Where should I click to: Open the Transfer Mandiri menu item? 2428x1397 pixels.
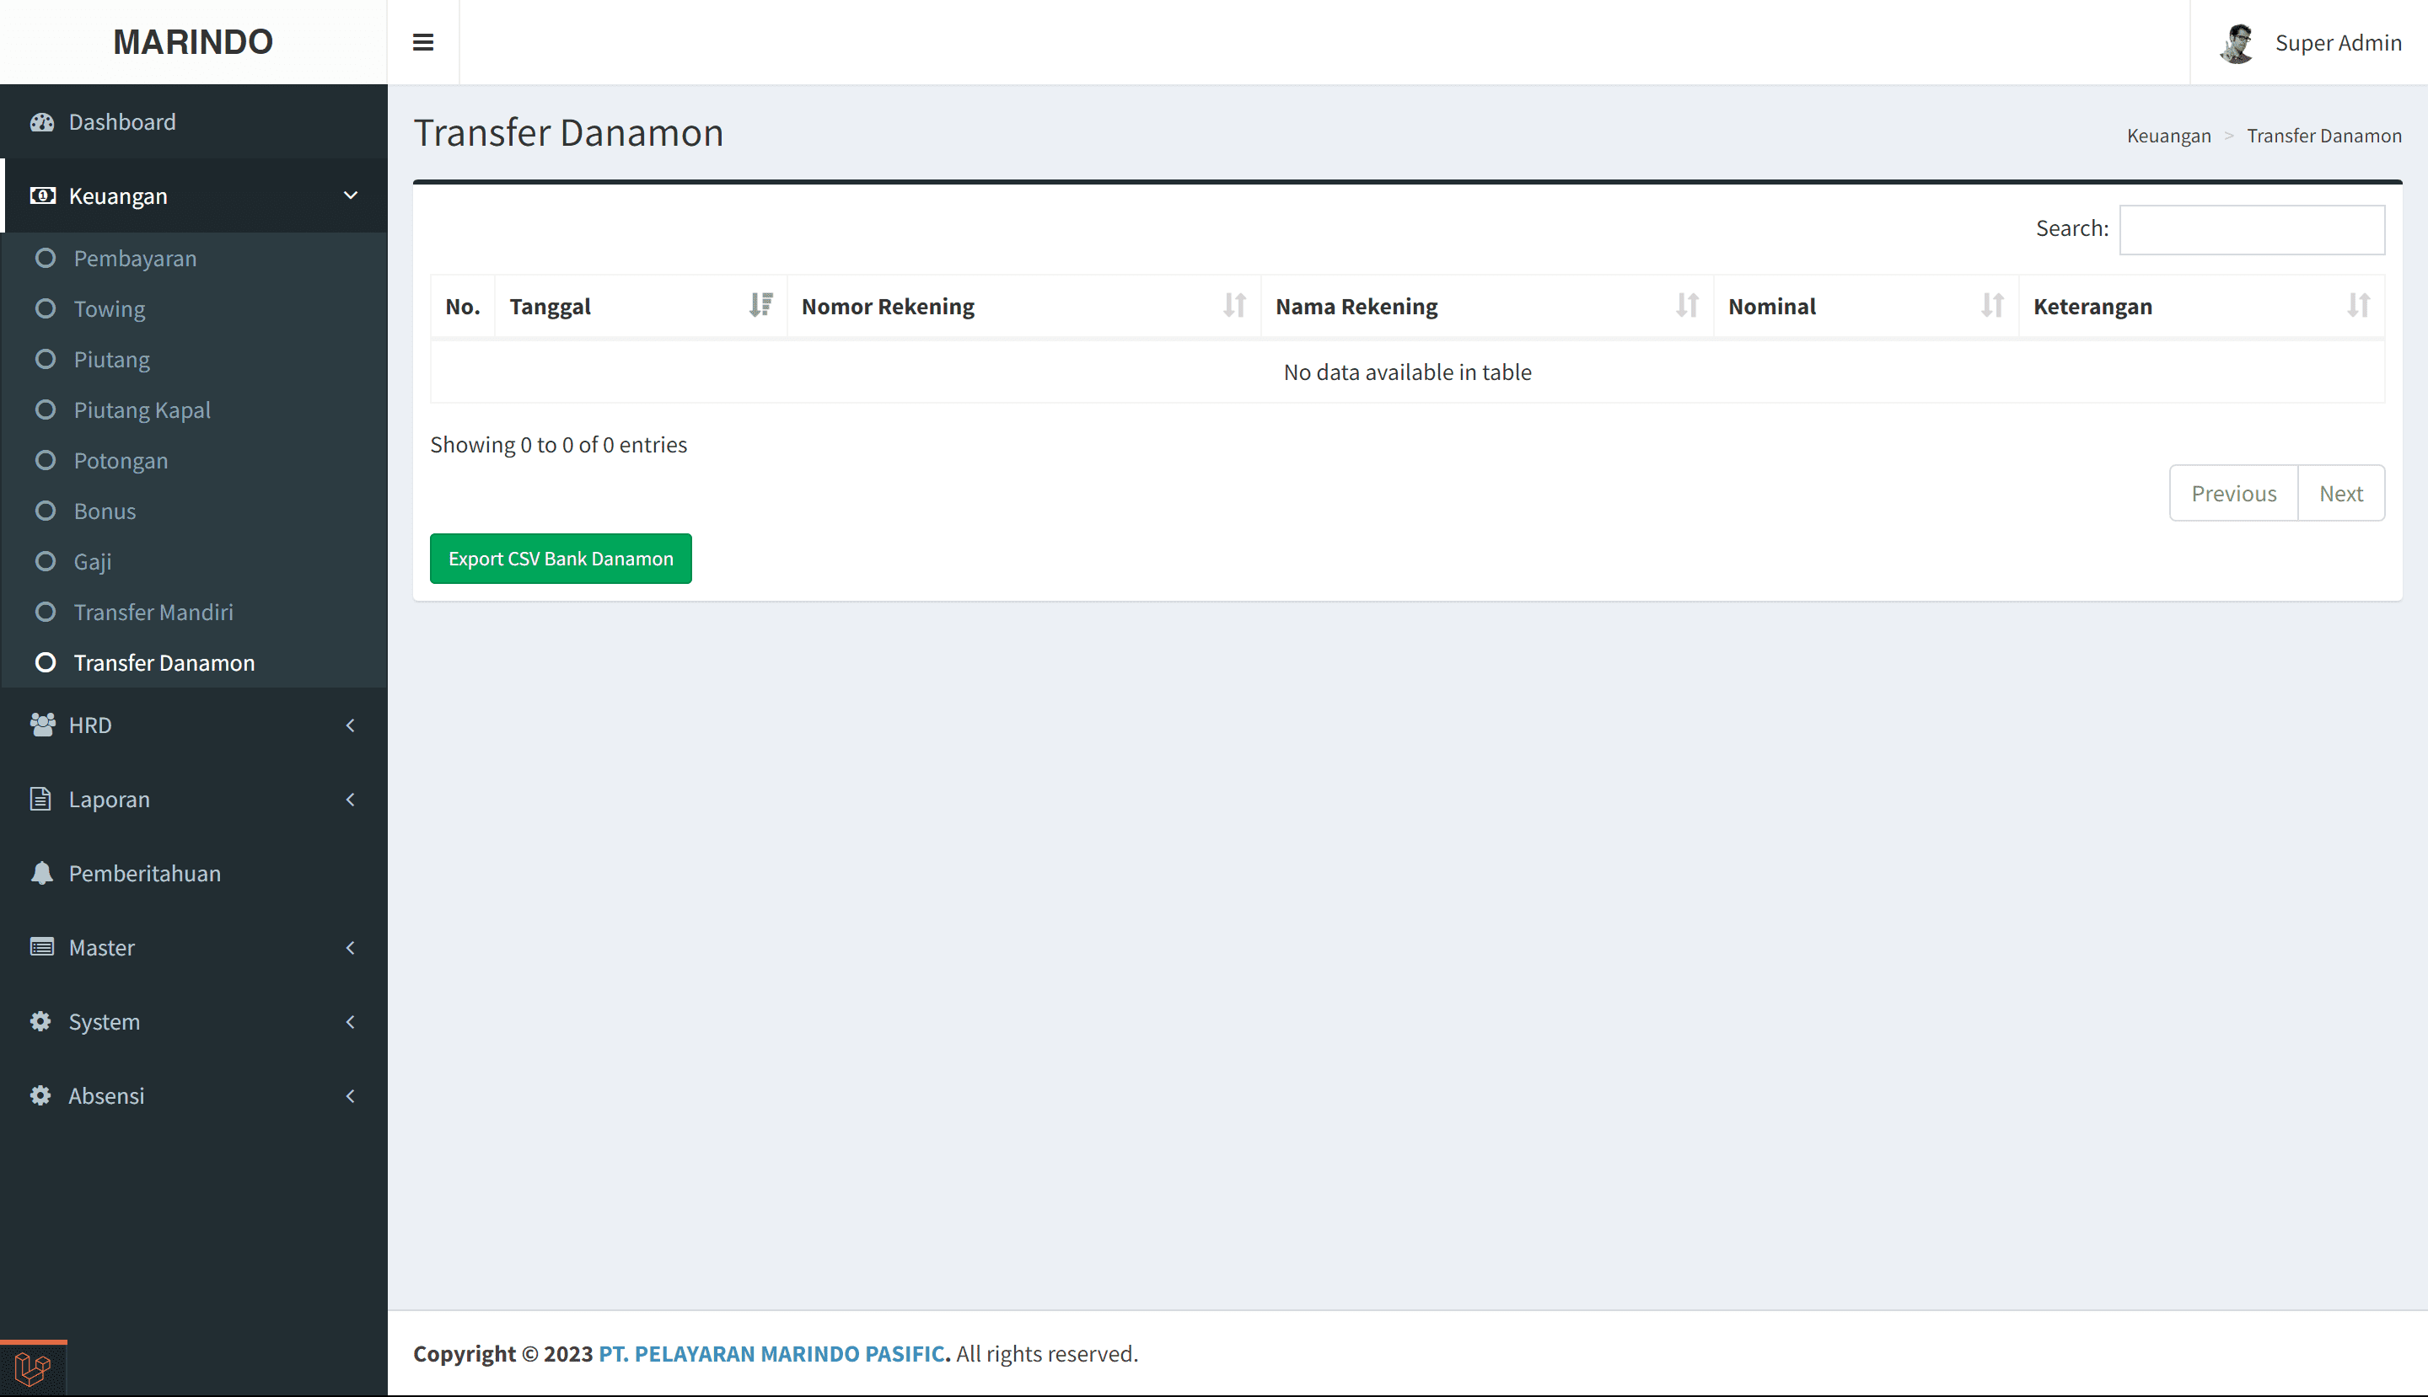tap(153, 613)
